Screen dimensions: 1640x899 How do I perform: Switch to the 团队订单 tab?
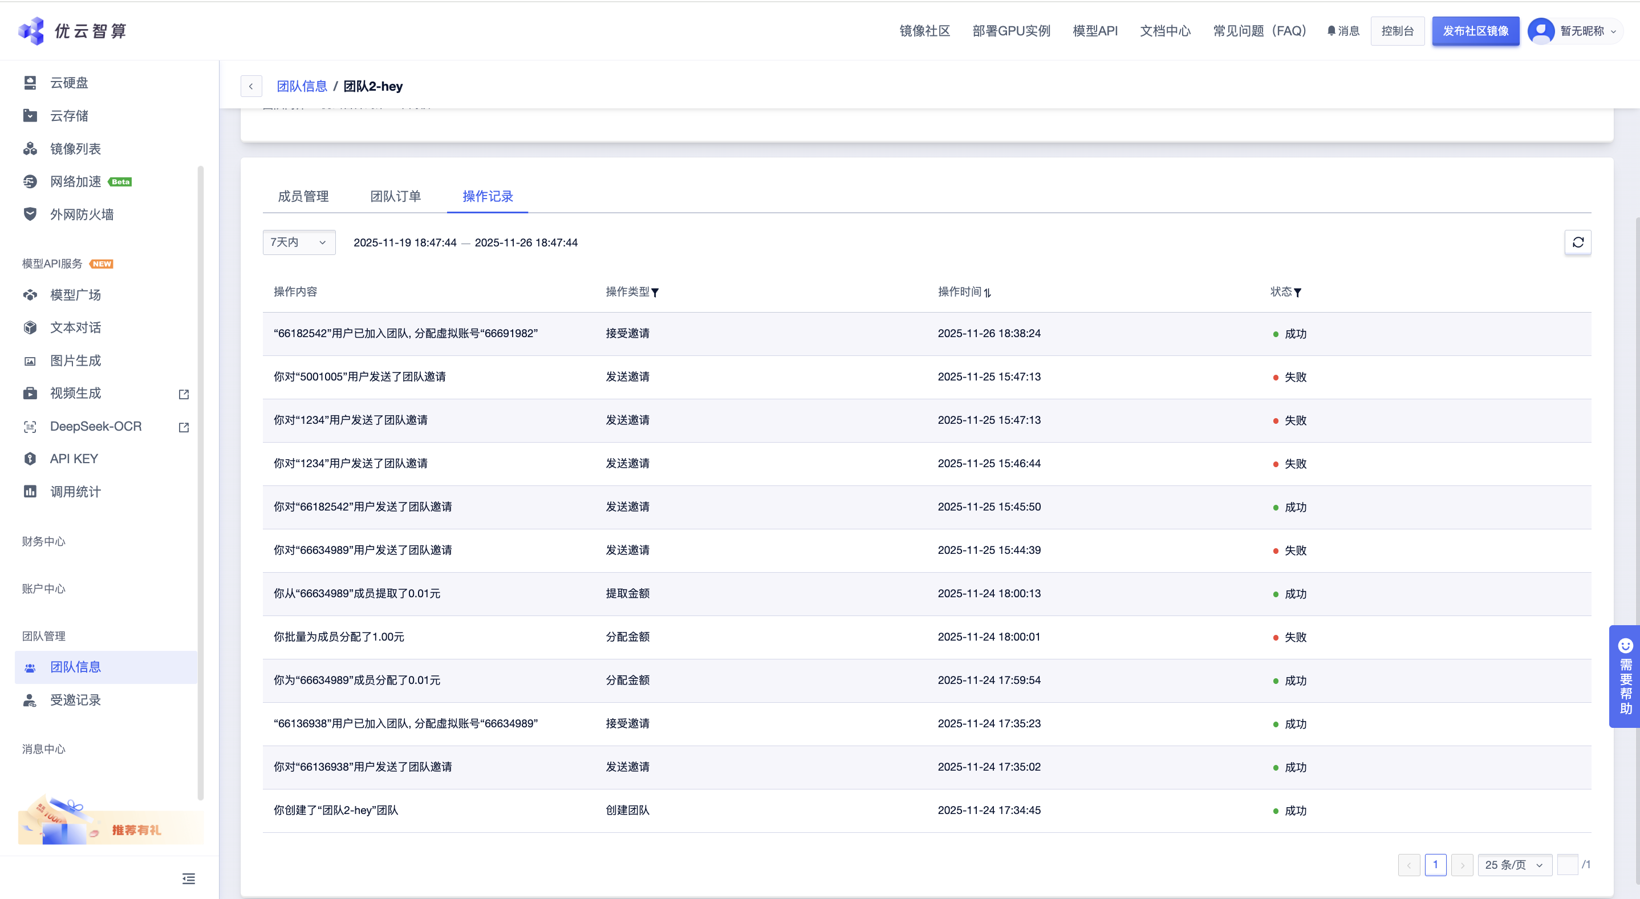coord(395,196)
